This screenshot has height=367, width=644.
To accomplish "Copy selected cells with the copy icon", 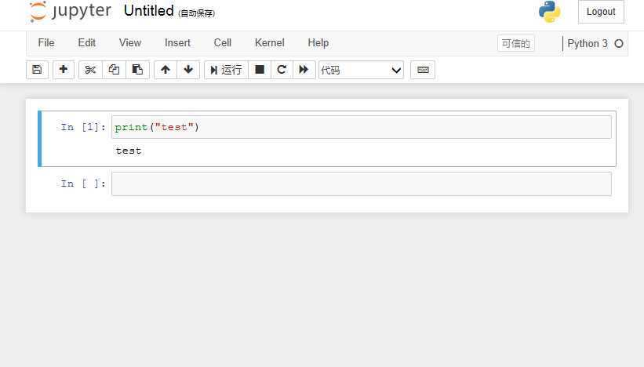I will coord(114,70).
